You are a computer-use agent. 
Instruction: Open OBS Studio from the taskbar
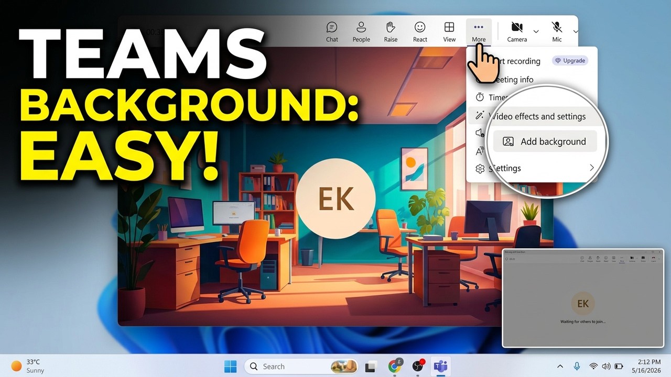(x=418, y=367)
